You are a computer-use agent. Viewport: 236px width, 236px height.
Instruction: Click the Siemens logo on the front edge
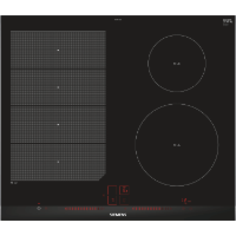tap(118, 215)
